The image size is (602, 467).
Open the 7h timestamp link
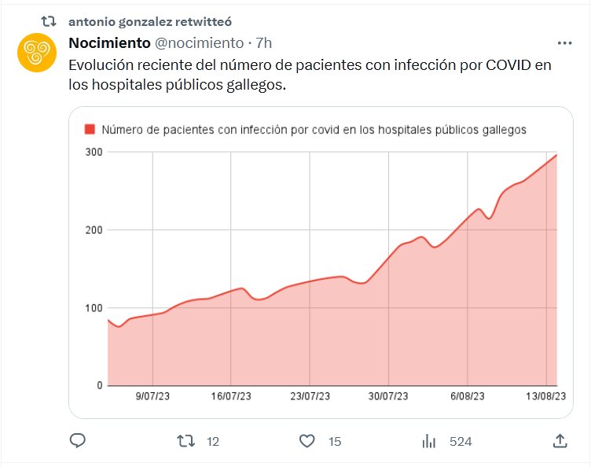pyautogui.click(x=264, y=42)
